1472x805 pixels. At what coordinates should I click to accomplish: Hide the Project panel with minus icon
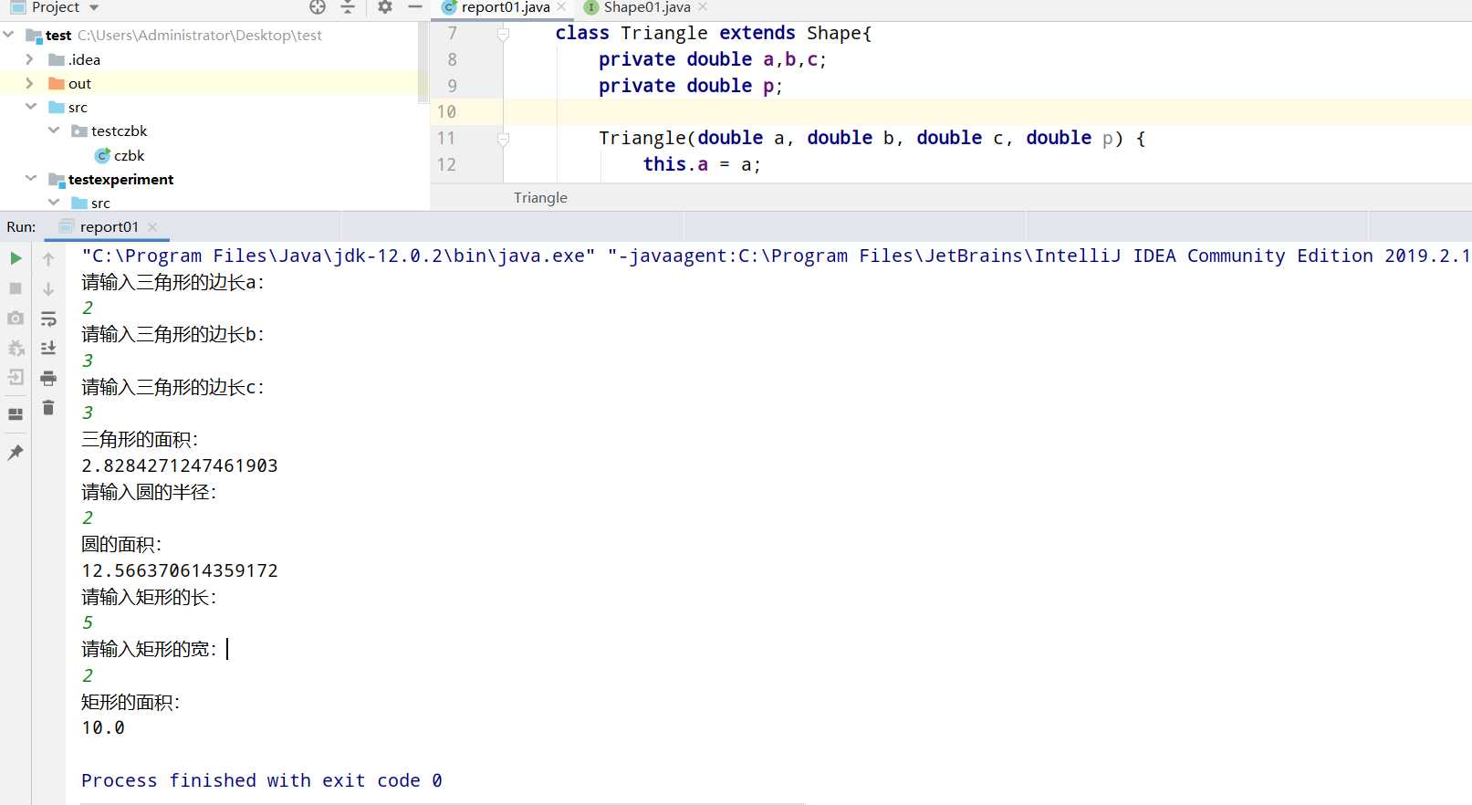[x=415, y=7]
